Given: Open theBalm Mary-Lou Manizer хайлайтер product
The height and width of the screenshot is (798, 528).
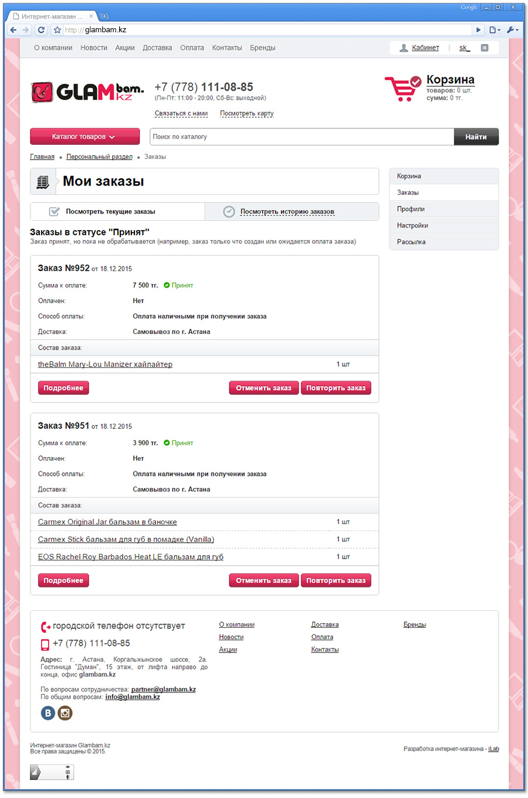Looking at the screenshot, I should click(x=105, y=364).
